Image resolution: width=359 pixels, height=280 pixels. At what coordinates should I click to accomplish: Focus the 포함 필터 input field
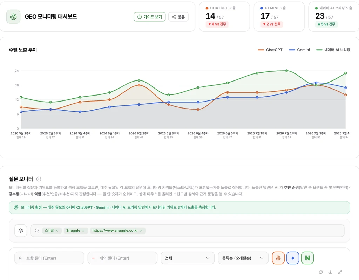[49, 258]
